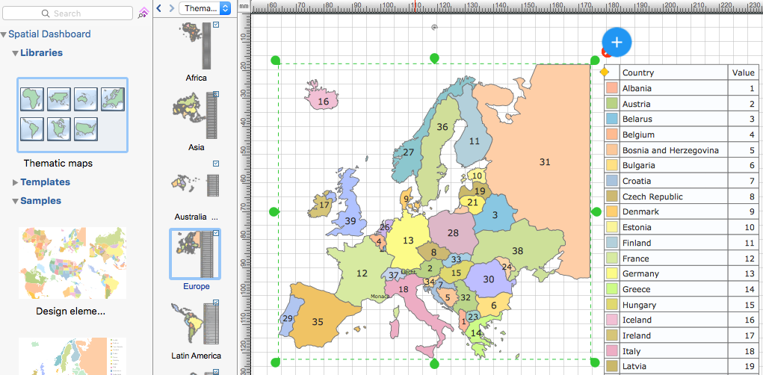Toggle the Europe stencil checkbox
Viewport: 763px width, 375px height.
coord(215,234)
